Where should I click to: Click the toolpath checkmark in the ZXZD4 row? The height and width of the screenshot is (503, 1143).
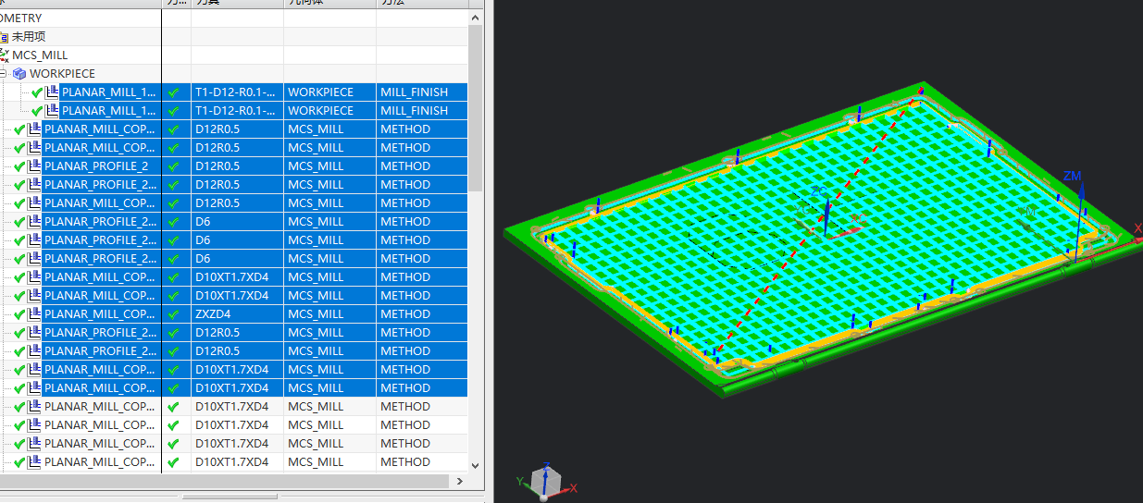(x=173, y=314)
